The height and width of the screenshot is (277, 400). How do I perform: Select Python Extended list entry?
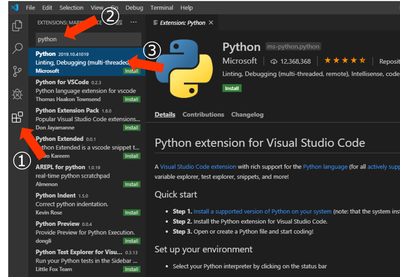point(87,147)
